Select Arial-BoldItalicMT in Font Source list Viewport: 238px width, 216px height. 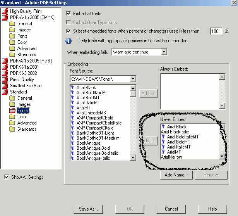(x=92, y=93)
